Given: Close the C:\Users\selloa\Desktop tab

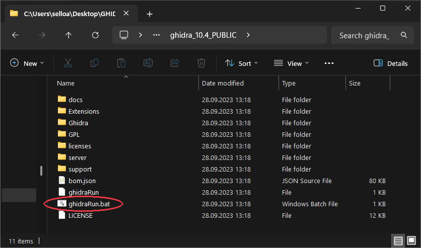Looking at the screenshot, I should tap(126, 14).
